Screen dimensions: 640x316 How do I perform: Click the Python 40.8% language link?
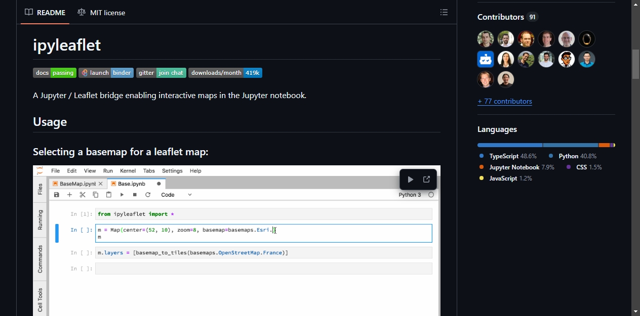(x=573, y=156)
